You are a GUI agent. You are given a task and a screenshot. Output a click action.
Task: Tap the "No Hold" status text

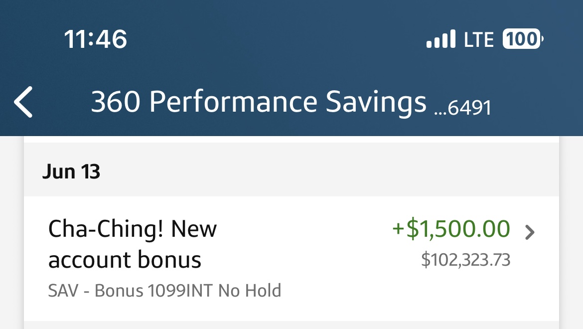250,291
